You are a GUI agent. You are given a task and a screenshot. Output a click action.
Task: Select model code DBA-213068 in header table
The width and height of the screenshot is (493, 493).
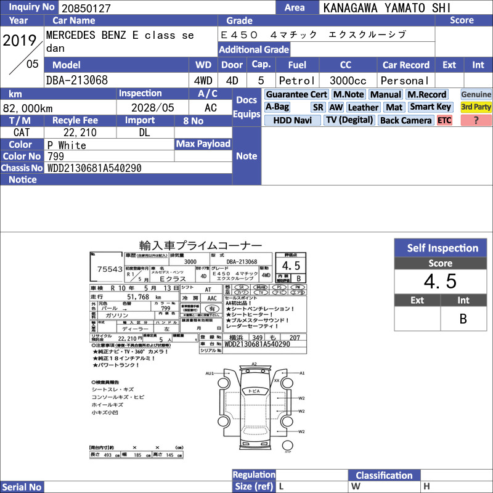pos(76,80)
